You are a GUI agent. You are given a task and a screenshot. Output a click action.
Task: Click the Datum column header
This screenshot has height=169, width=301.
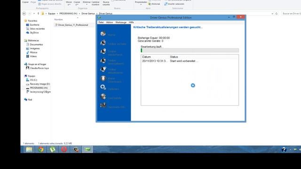point(146,57)
